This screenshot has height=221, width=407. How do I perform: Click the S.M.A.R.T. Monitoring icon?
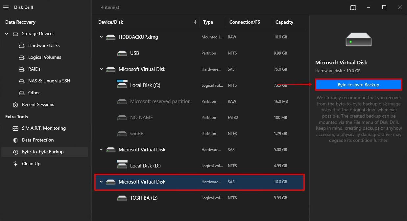15,128
